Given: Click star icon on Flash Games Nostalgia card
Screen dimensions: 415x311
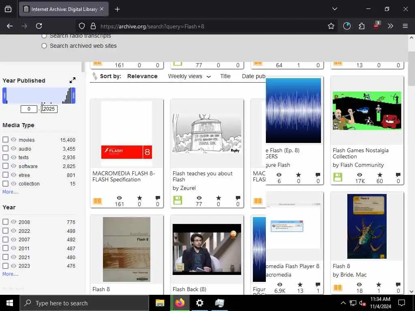Looking at the screenshot, I should [380, 175].
